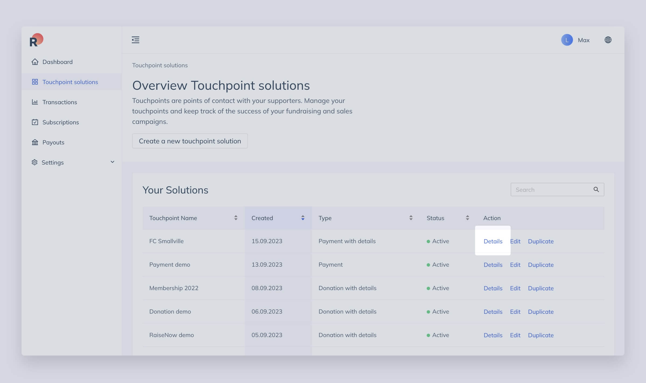Duplicate the Payment demo touchpoint

(x=541, y=265)
